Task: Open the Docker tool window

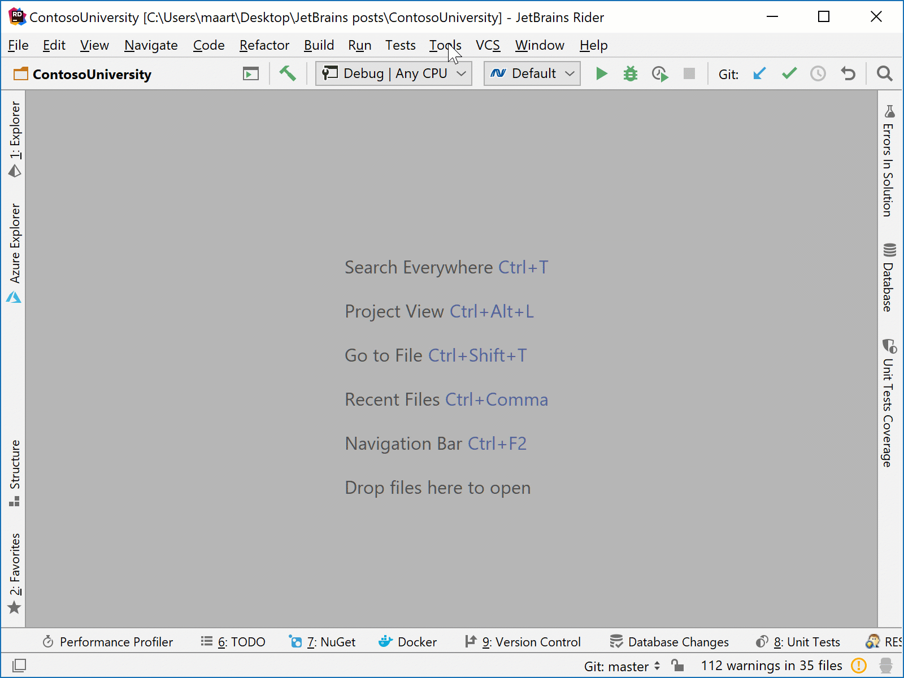Action: pyautogui.click(x=408, y=642)
